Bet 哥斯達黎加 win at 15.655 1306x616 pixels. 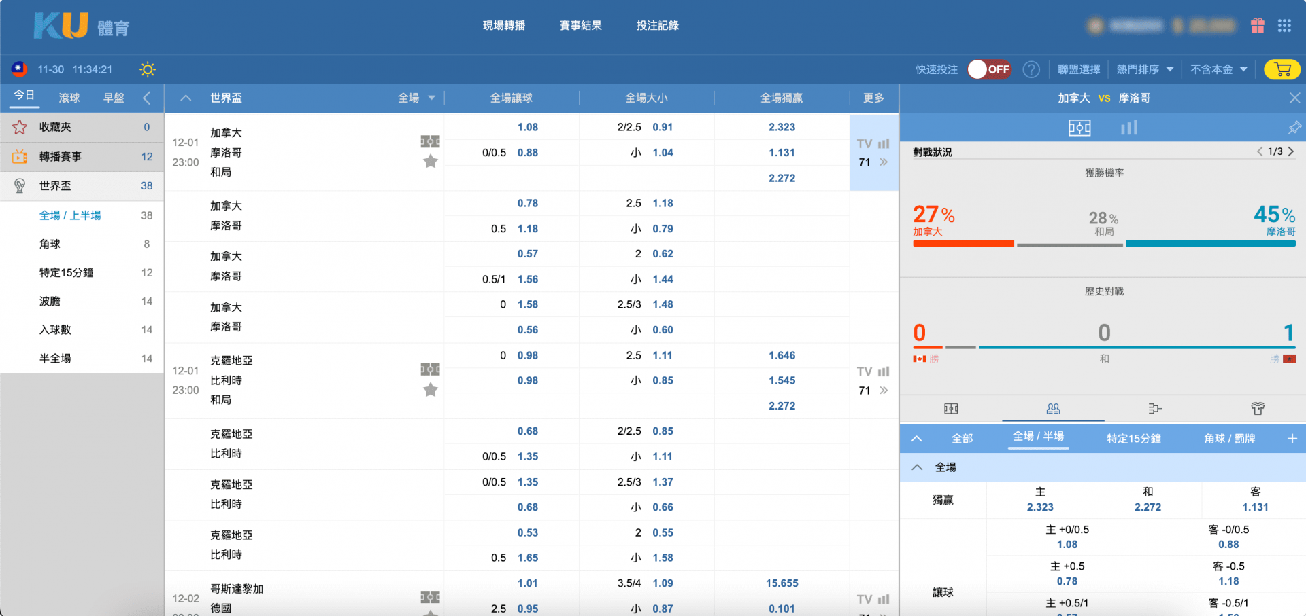[782, 583]
